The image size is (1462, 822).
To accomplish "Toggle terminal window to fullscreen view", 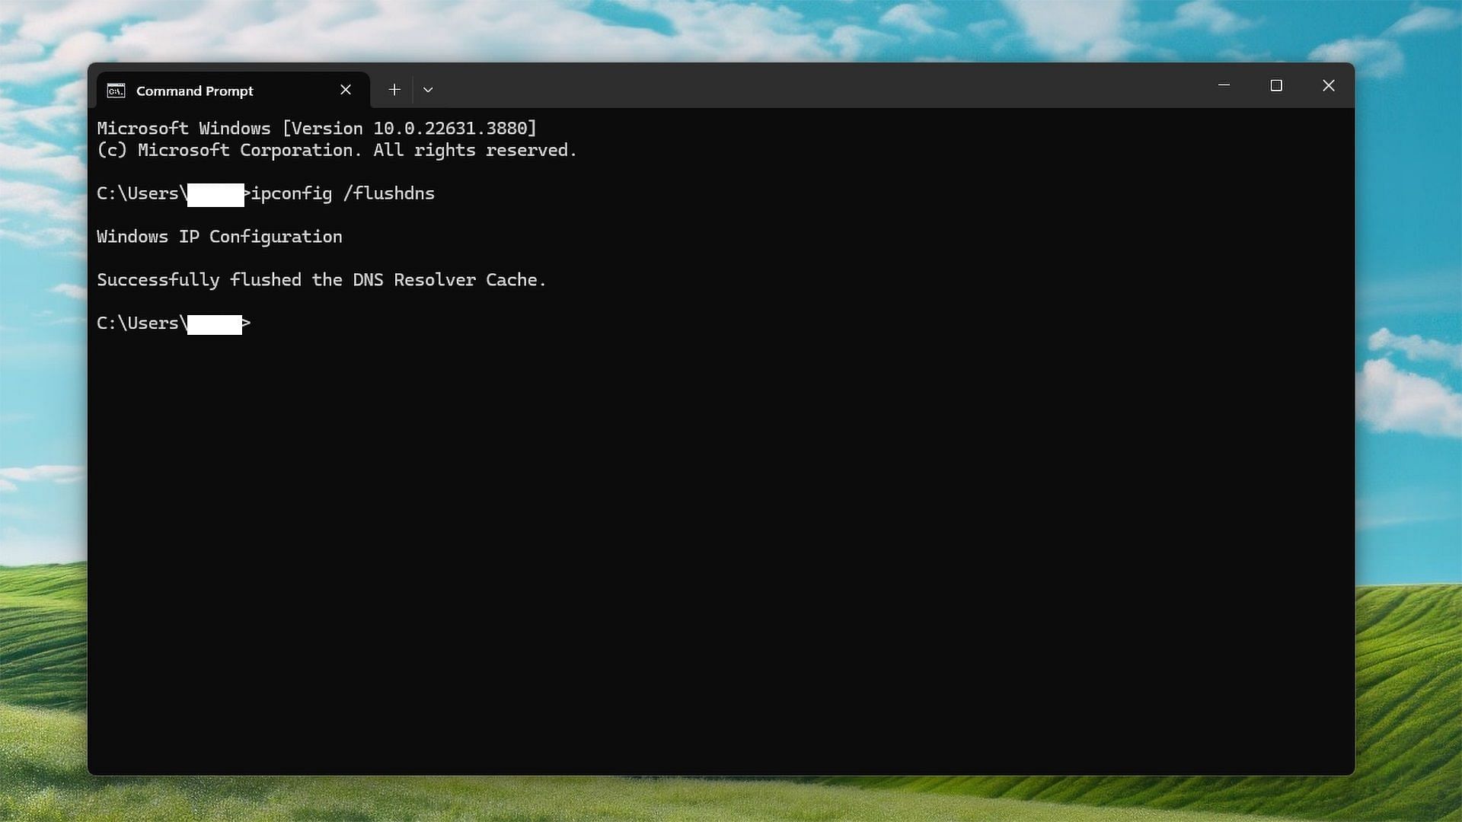I will click(1275, 85).
